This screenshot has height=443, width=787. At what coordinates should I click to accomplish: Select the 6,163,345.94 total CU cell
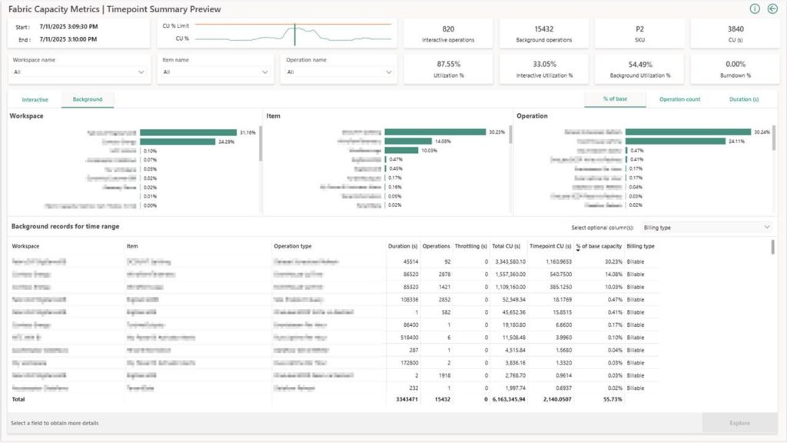(x=509, y=399)
